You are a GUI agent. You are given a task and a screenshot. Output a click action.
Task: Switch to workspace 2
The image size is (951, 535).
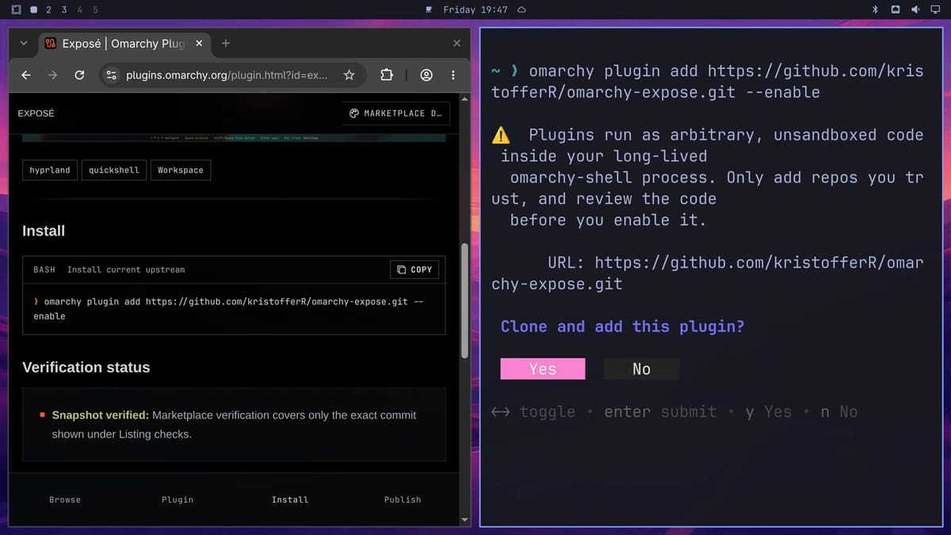click(x=49, y=10)
